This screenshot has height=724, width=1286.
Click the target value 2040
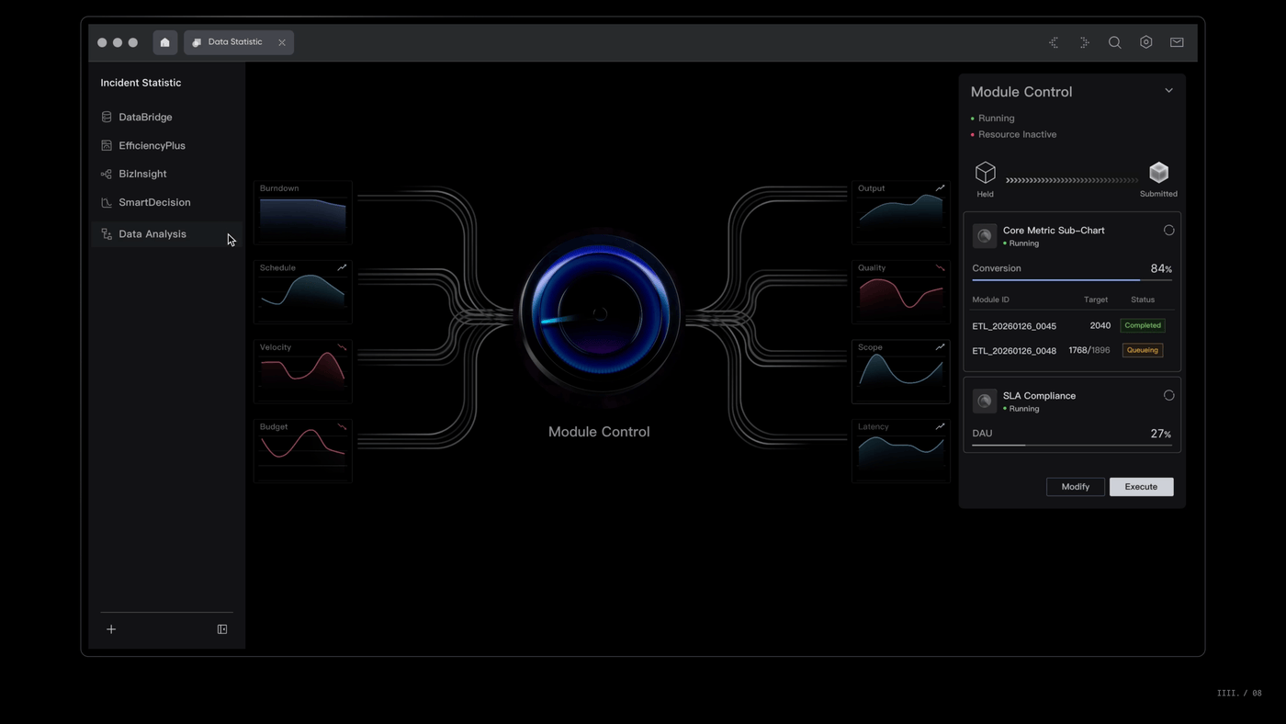pyautogui.click(x=1100, y=325)
